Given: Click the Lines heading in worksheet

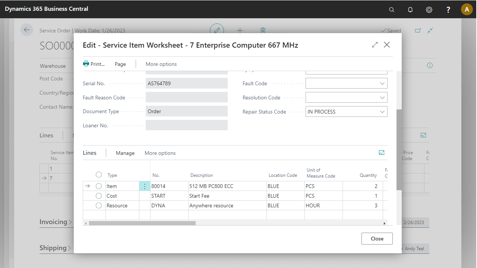Looking at the screenshot, I should [x=89, y=153].
